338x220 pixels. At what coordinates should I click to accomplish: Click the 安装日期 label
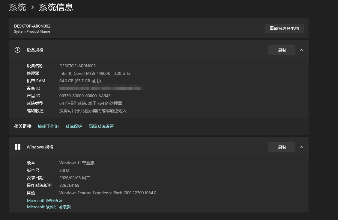click(35, 178)
